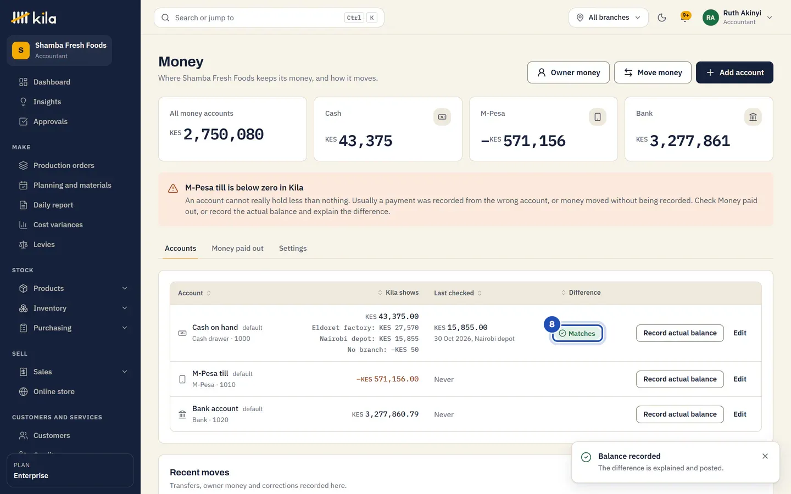
Task: Click the Bank card building icon
Action: point(753,117)
